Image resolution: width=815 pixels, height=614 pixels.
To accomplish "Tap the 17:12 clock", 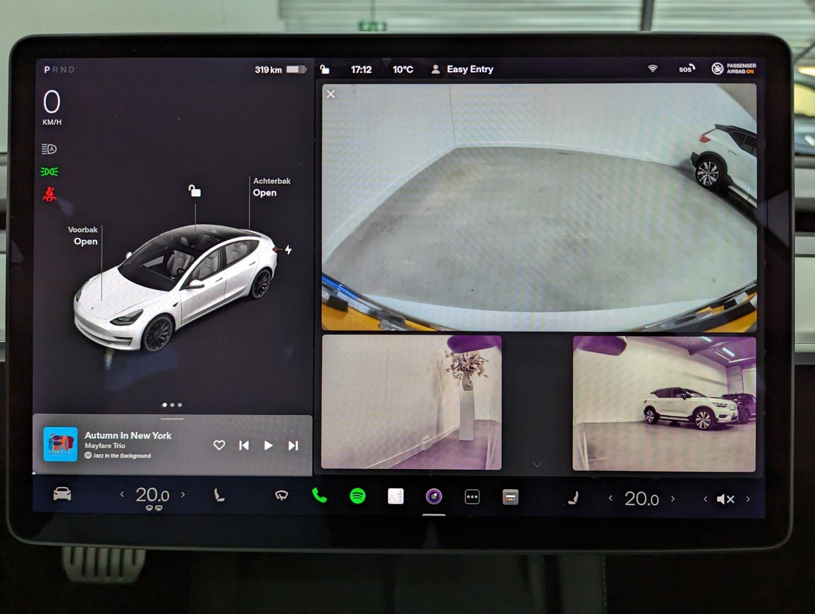I will coord(361,69).
